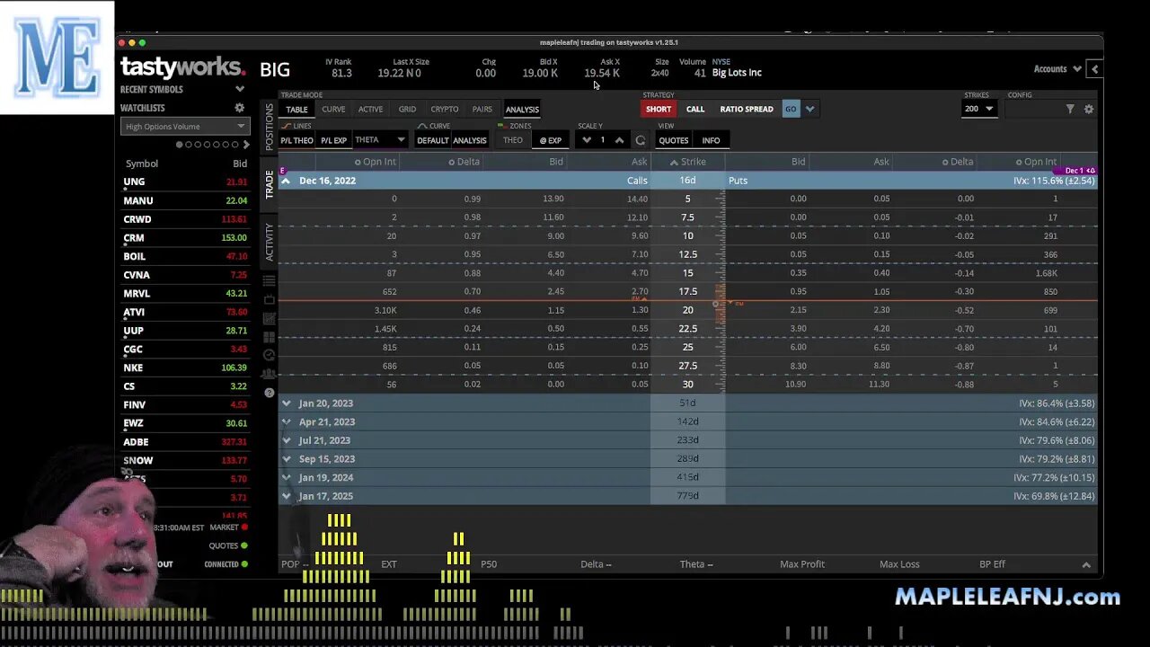Open the TV icon in sidebar
1150x647 pixels.
coord(270,300)
